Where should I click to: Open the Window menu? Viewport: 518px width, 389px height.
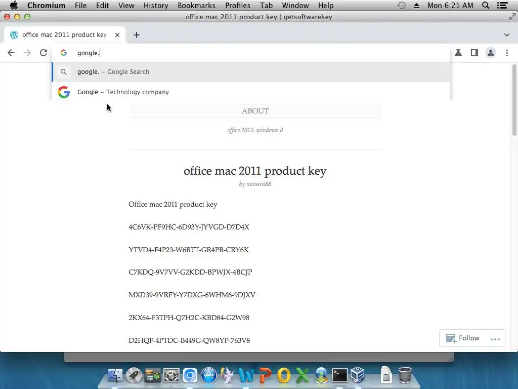[295, 5]
